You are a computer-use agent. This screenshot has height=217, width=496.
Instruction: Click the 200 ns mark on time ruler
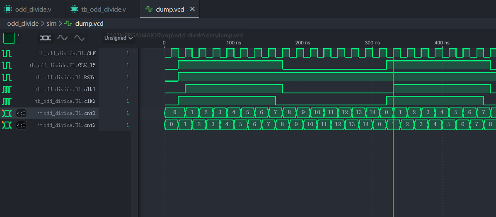pyautogui.click(x=303, y=43)
